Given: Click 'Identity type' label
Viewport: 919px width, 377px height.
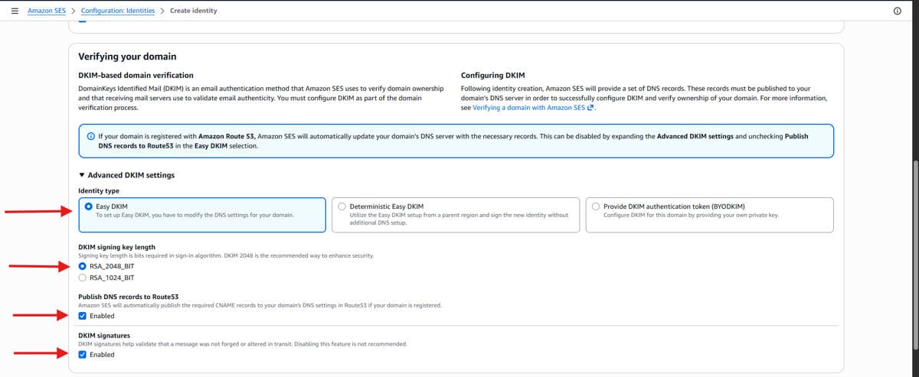Looking at the screenshot, I should (99, 190).
